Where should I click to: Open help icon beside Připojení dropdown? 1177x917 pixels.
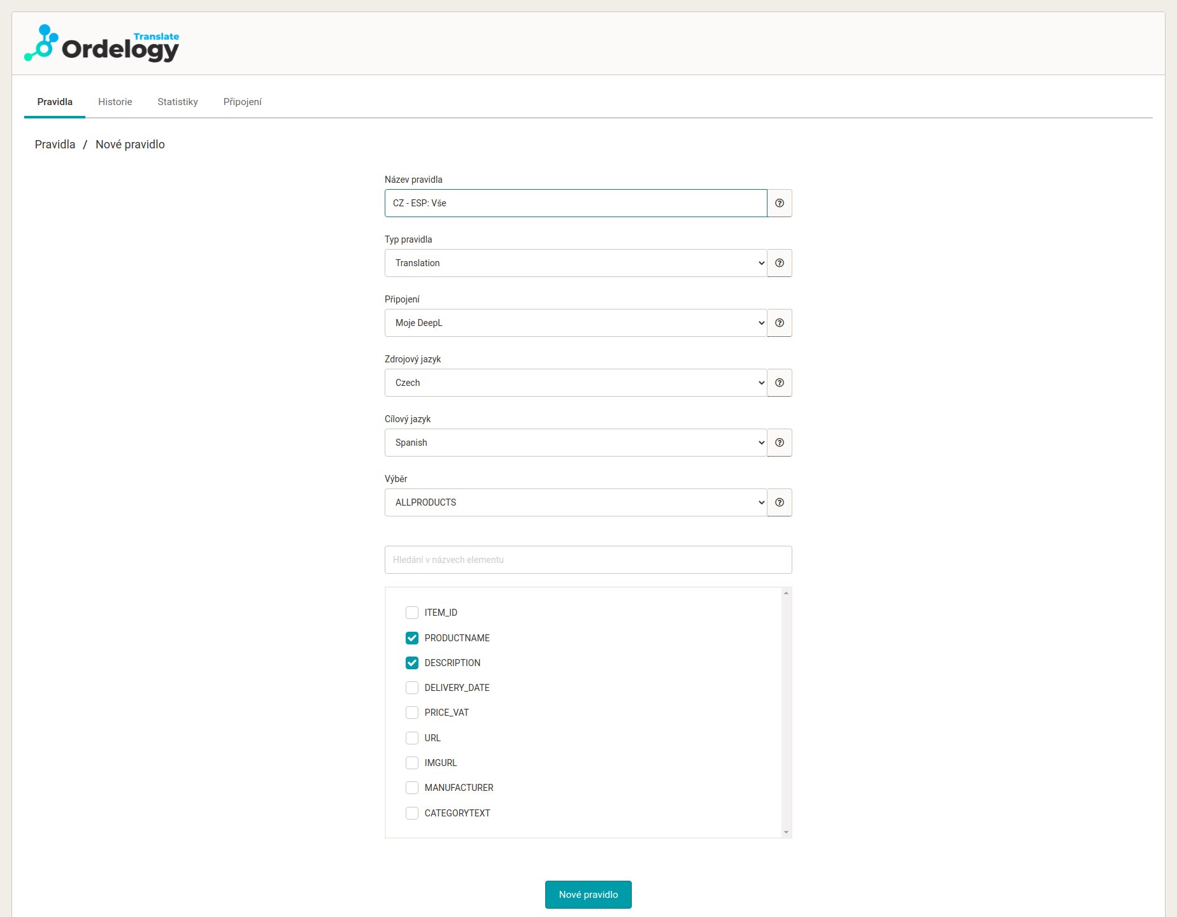(x=779, y=323)
